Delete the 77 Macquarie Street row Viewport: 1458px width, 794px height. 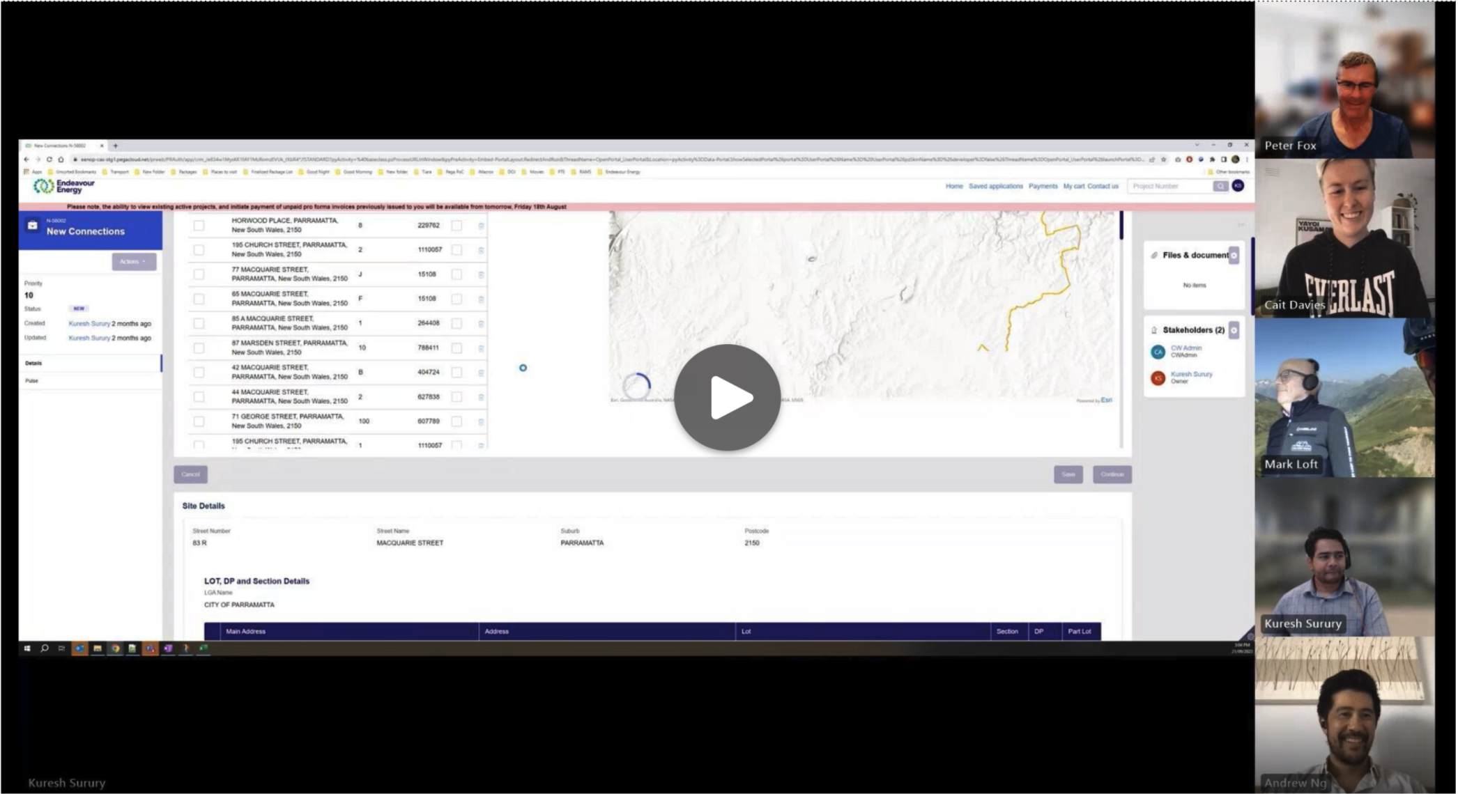(481, 274)
